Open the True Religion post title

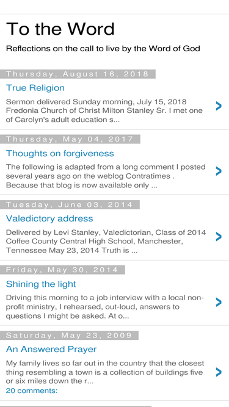point(35,88)
